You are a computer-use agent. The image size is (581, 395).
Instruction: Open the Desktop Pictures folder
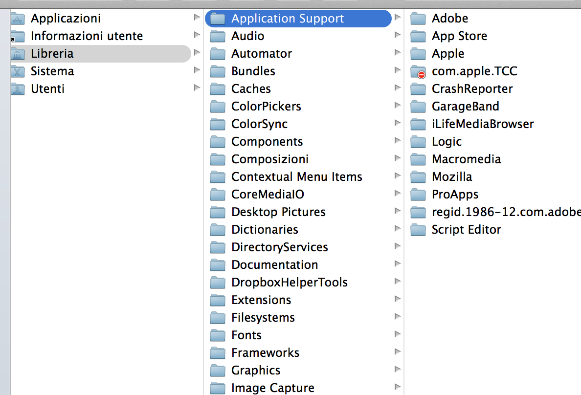(278, 212)
